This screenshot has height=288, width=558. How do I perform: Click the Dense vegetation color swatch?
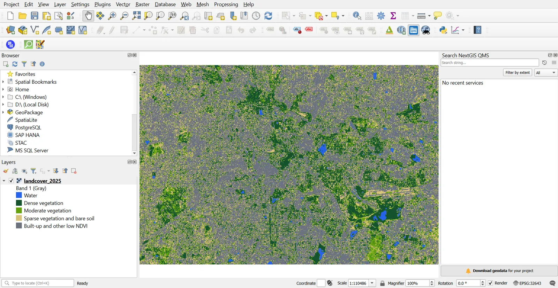19,203
